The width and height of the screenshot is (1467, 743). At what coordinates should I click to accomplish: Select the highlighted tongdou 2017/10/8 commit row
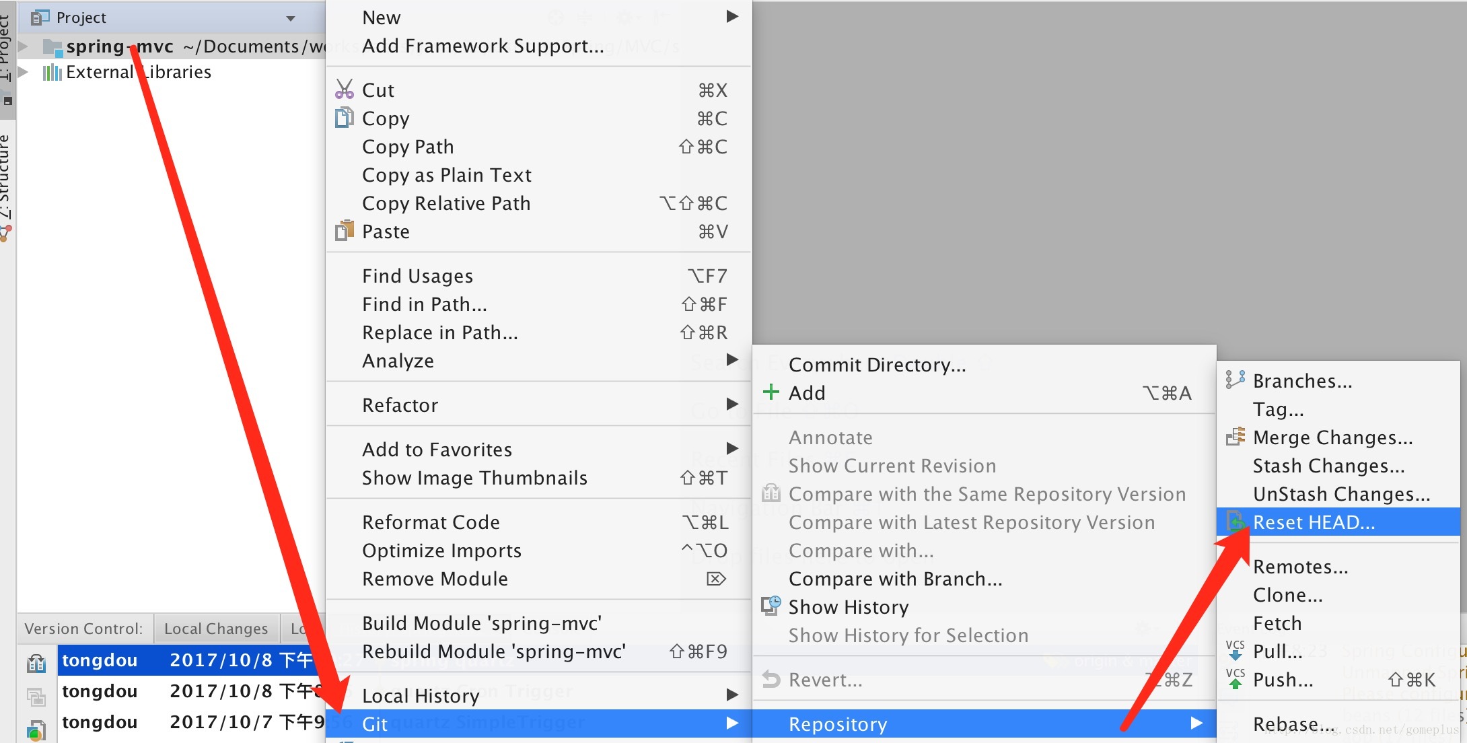pyautogui.click(x=187, y=660)
